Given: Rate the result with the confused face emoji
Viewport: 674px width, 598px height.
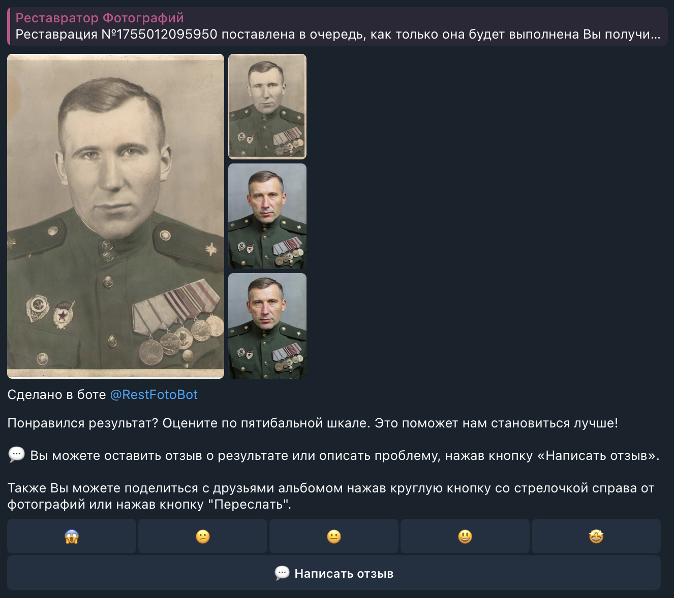Looking at the screenshot, I should tap(202, 536).
